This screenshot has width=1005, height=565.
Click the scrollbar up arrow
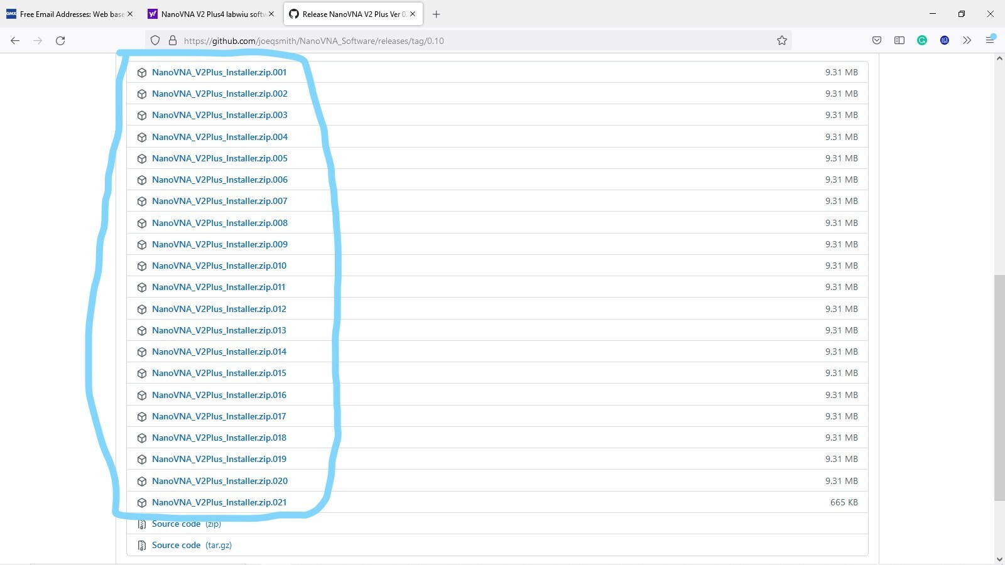pyautogui.click(x=999, y=58)
